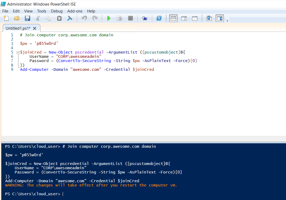
Task: Open the View menu
Action: (x=28, y=11)
